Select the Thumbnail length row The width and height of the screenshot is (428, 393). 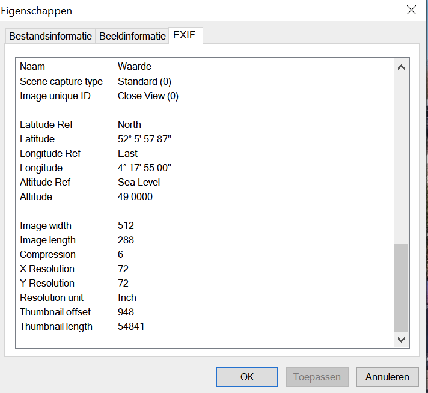(x=56, y=326)
